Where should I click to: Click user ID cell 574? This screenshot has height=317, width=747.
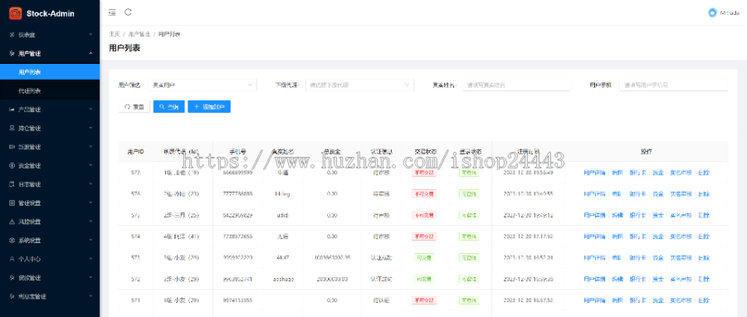(136, 236)
